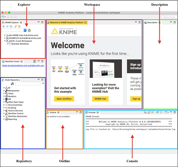This screenshot has height=167, width=178.
Task: Collapse the LOCAL (Local Workspace) node
Action: coord(5,41)
